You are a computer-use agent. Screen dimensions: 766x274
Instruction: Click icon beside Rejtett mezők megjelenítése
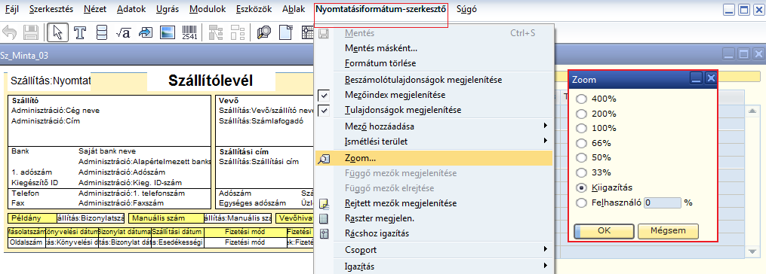[324, 203]
